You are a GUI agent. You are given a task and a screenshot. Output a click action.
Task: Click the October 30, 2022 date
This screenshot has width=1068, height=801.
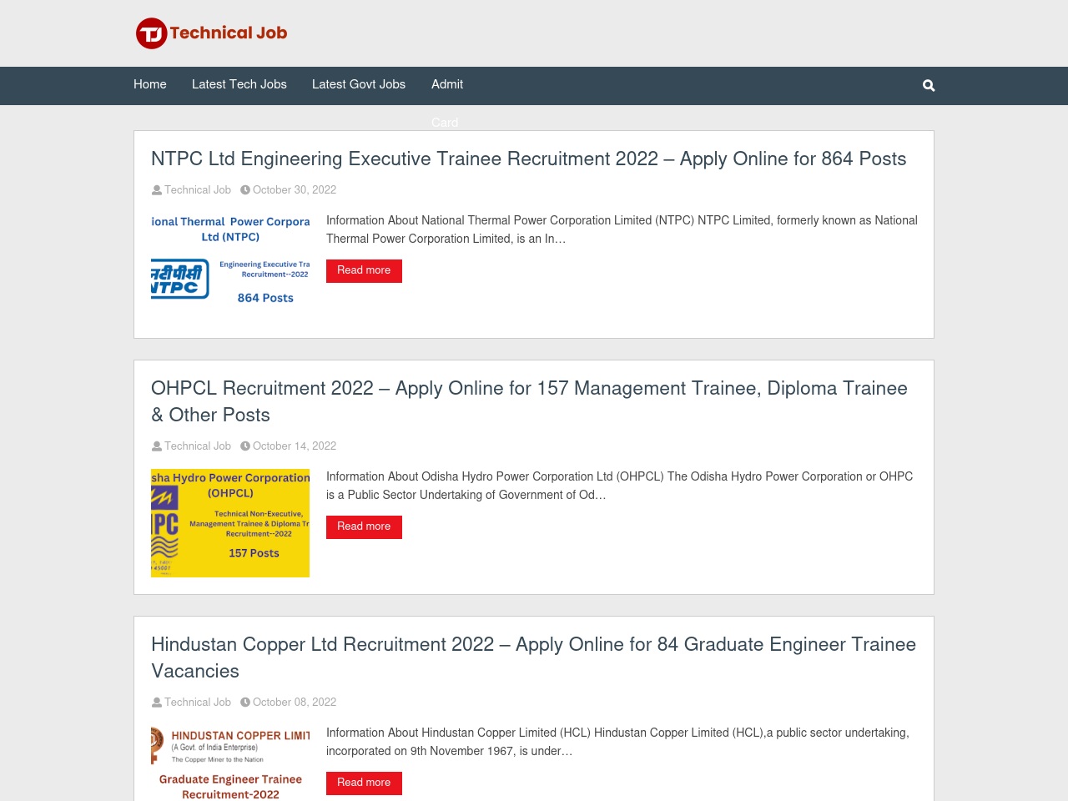click(295, 190)
